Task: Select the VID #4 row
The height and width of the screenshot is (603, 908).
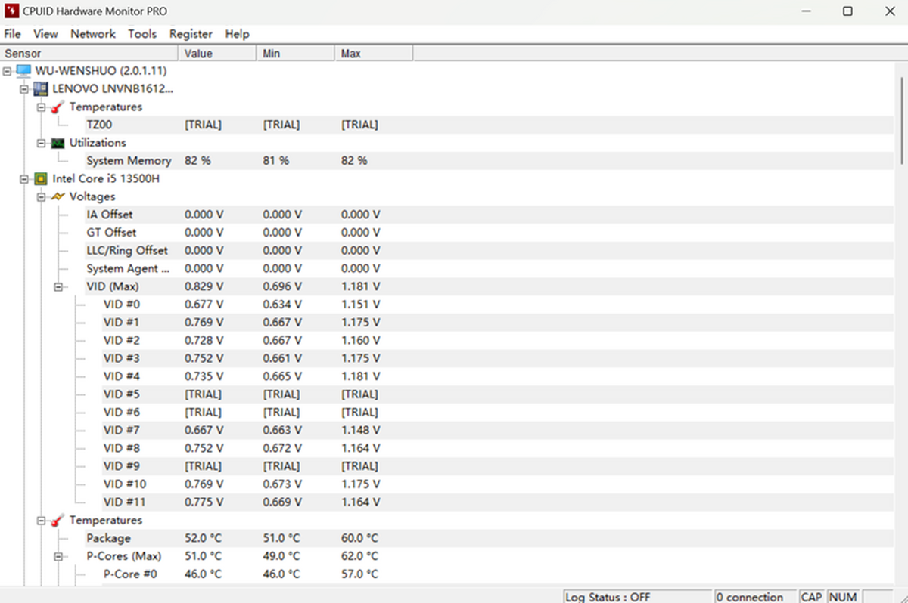Action: tap(497, 376)
